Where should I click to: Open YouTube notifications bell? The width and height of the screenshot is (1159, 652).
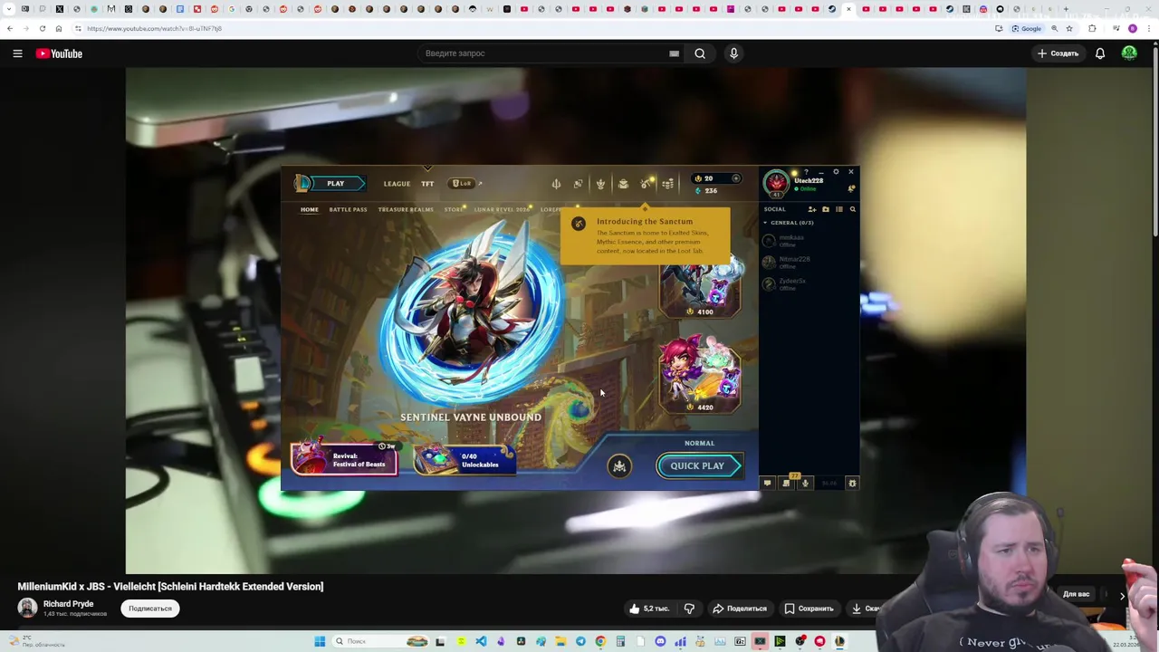[1100, 53]
